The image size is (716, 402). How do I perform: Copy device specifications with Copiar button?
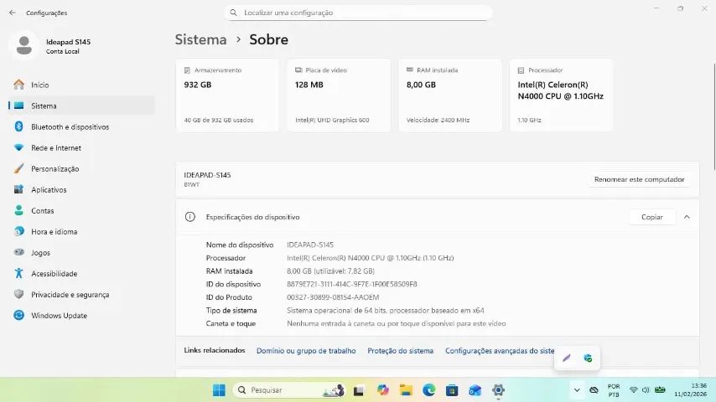pyautogui.click(x=652, y=217)
